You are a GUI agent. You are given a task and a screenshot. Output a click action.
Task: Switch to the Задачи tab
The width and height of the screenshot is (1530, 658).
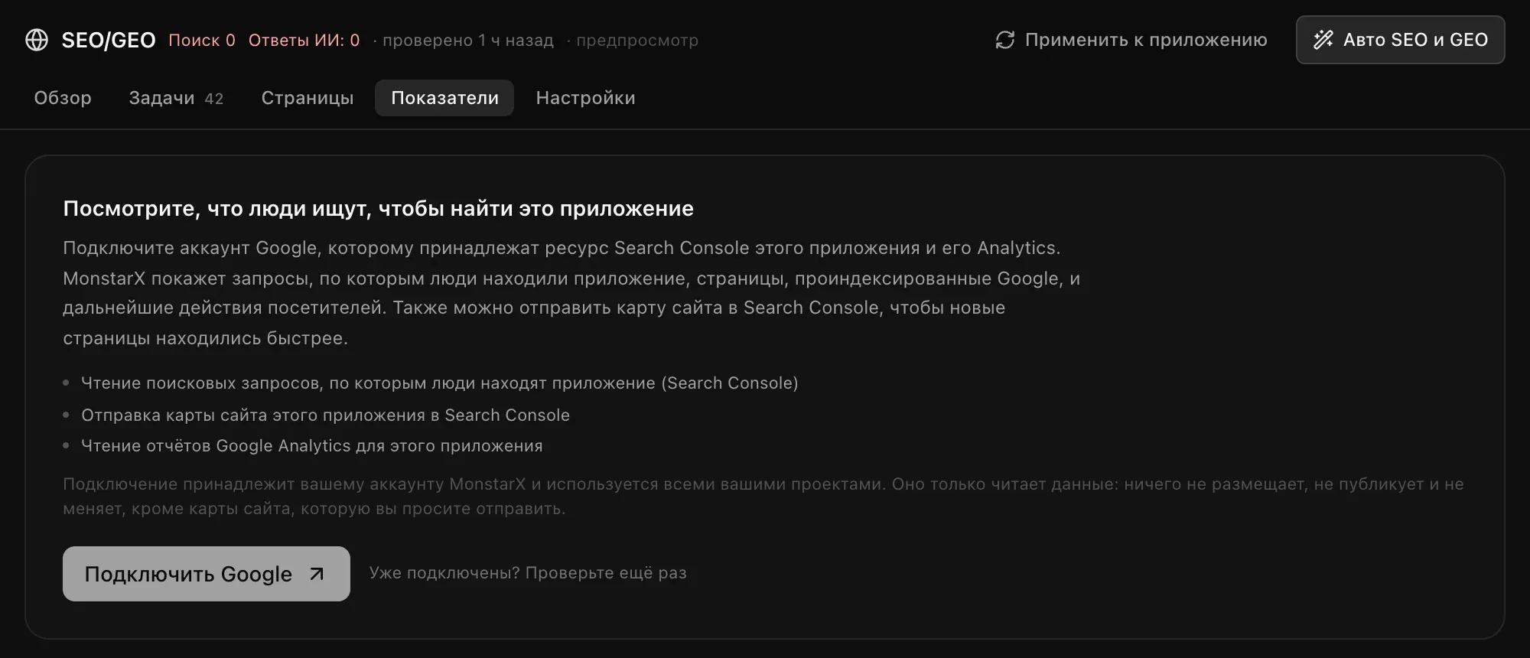[x=176, y=98]
